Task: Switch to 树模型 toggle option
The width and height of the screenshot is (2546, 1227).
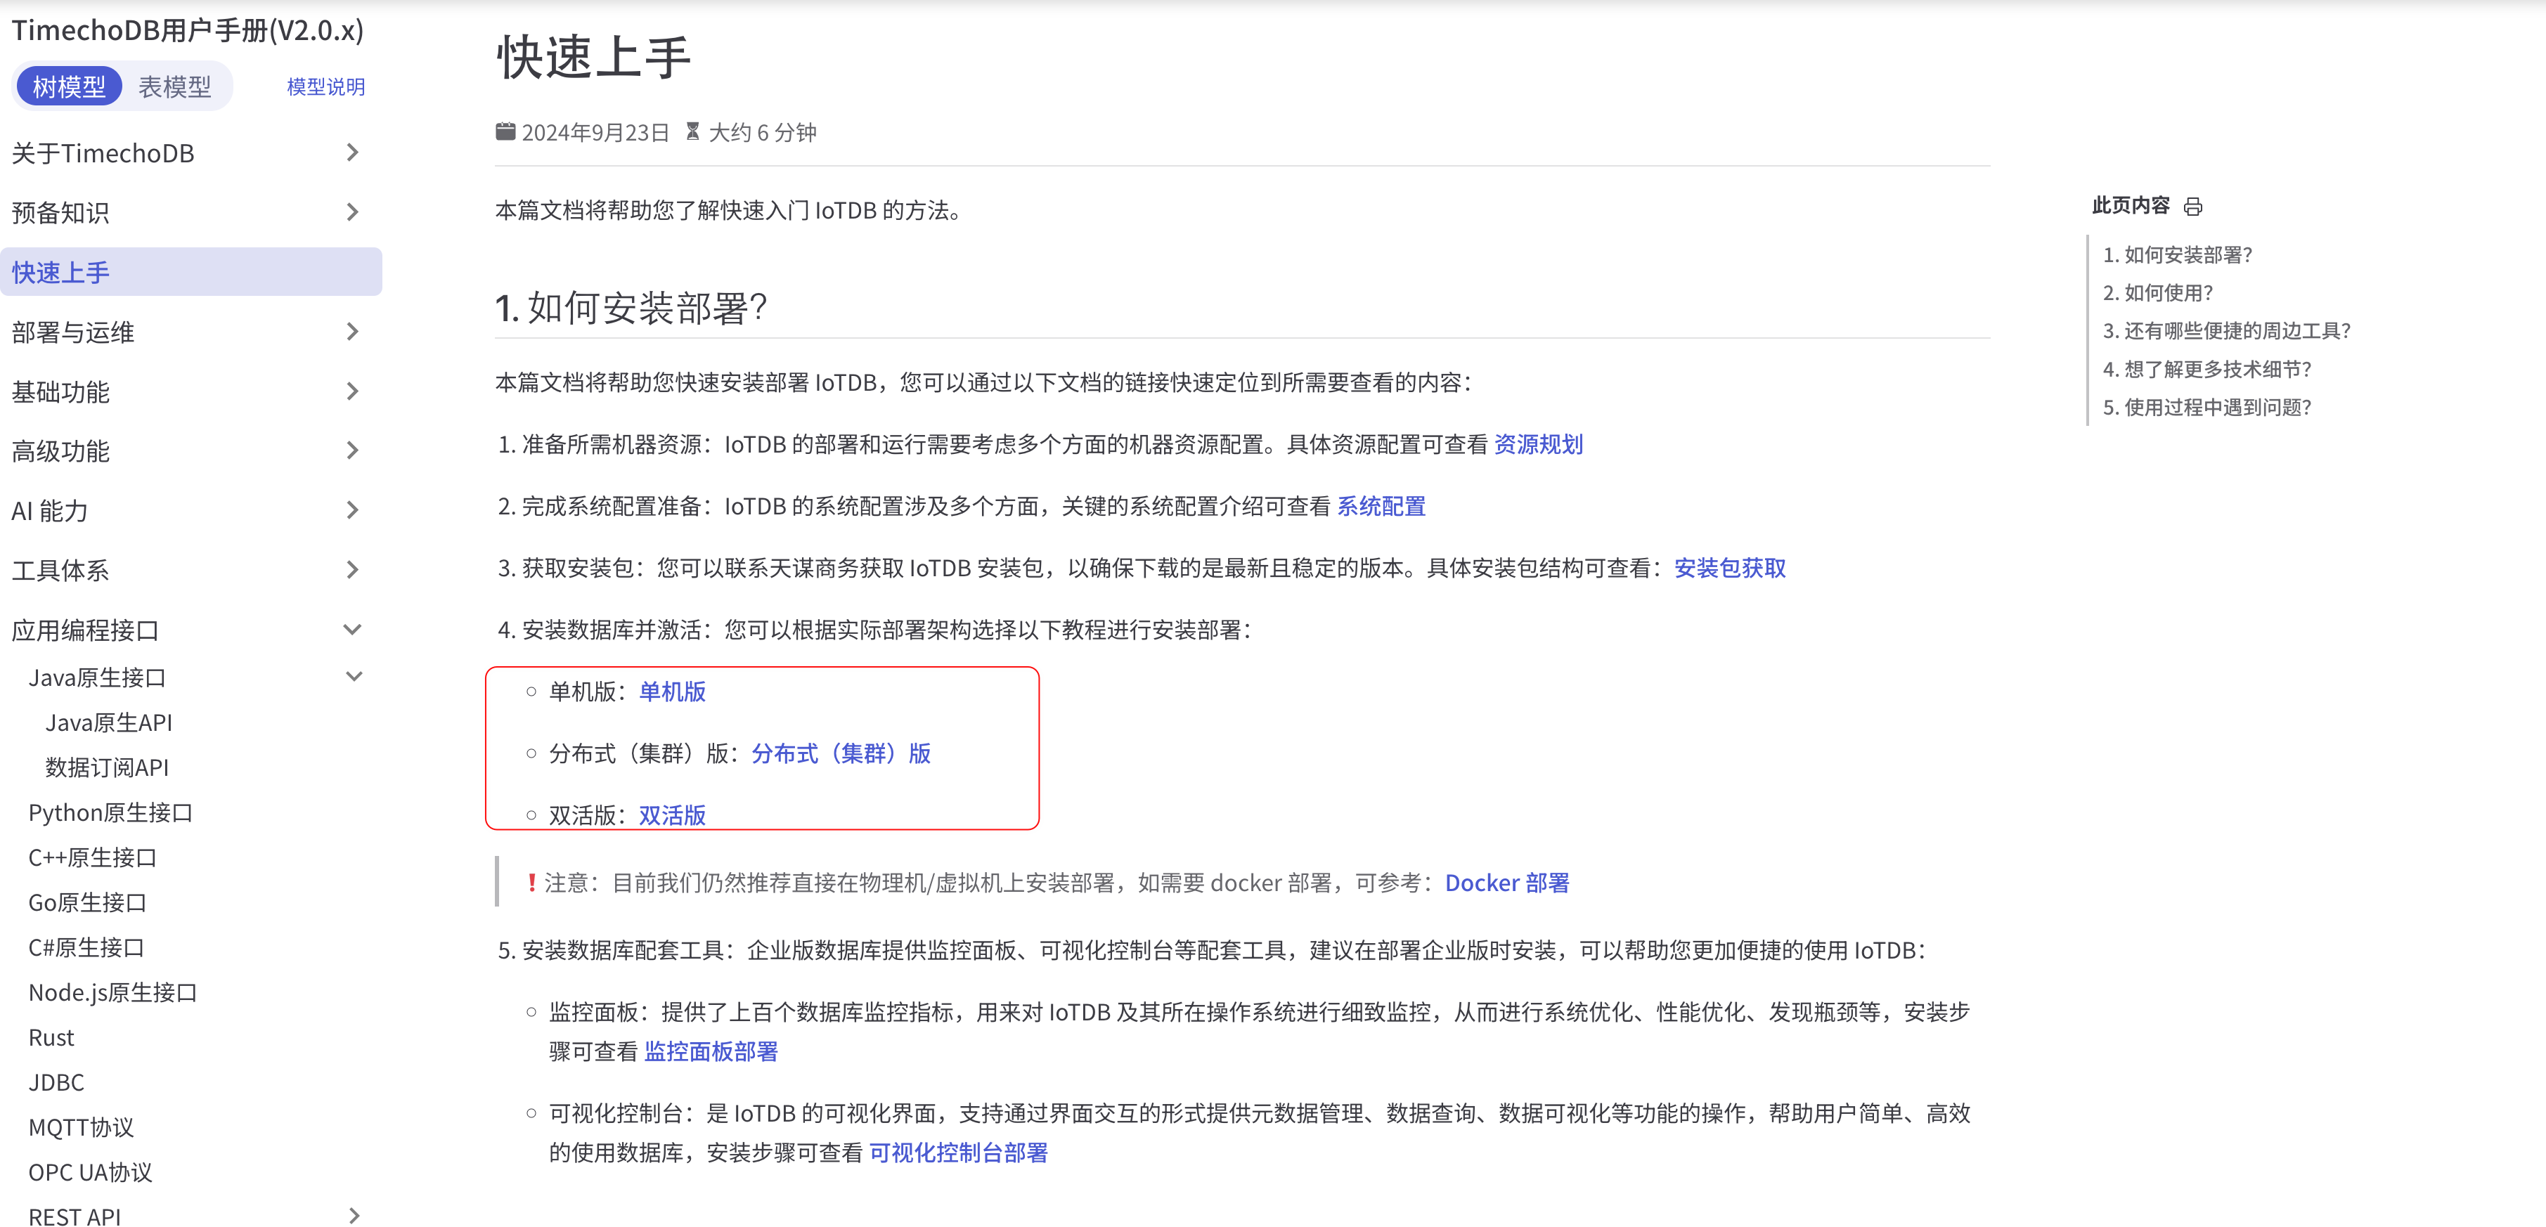Action: pos(69,87)
